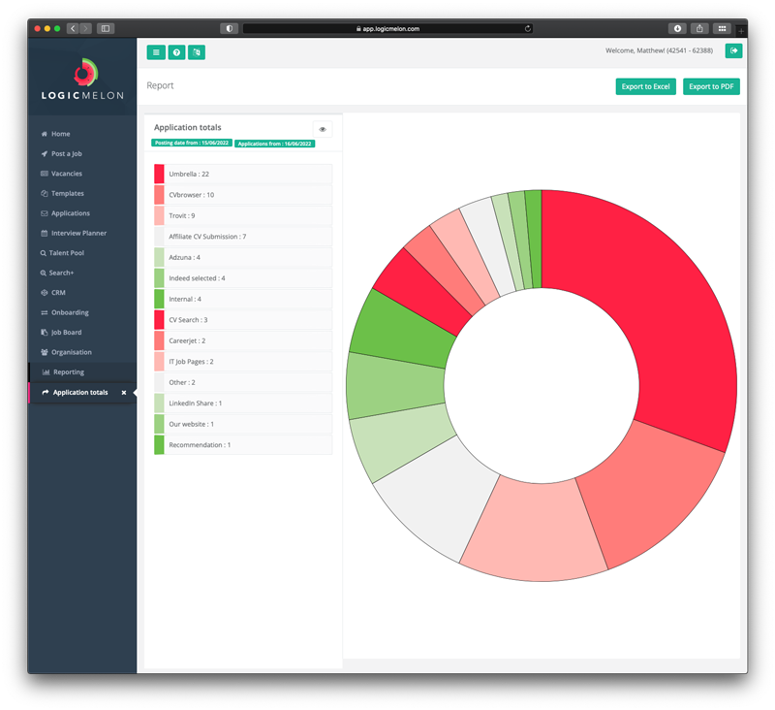Toggle the browser sidebar button
The width and height of the screenshot is (775, 710).
(106, 29)
